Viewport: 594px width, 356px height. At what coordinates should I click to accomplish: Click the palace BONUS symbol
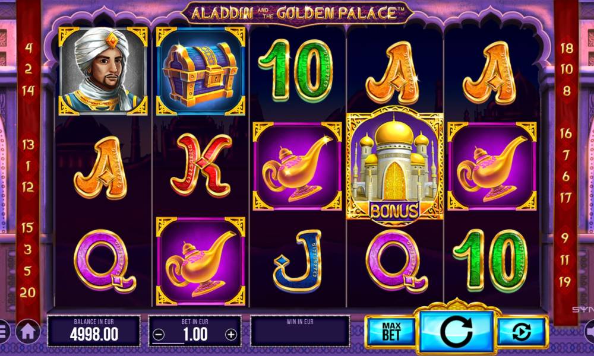pos(395,166)
